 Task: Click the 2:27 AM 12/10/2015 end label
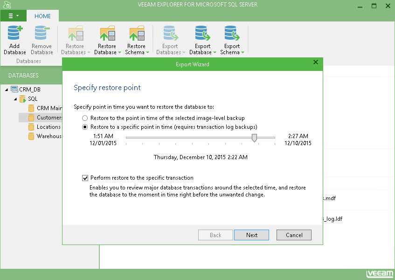298,140
